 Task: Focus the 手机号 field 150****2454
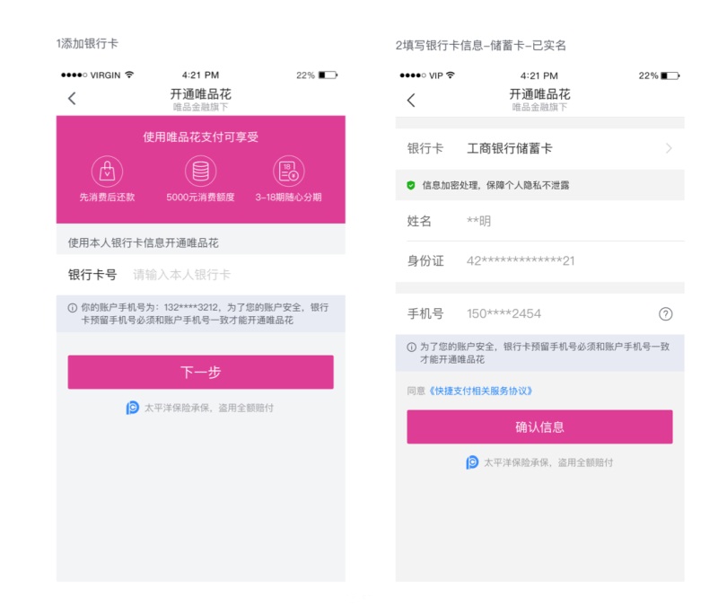[503, 313]
